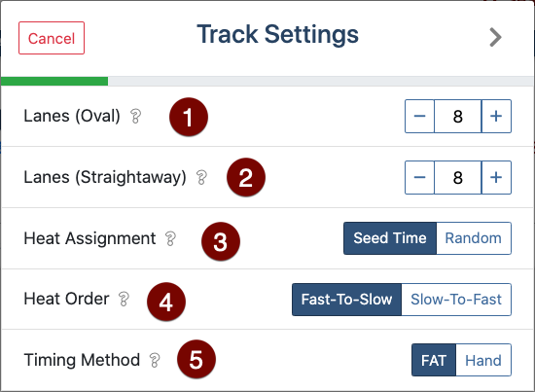Increase straightaway lanes with plus button
This screenshot has width=535, height=392.
point(496,177)
